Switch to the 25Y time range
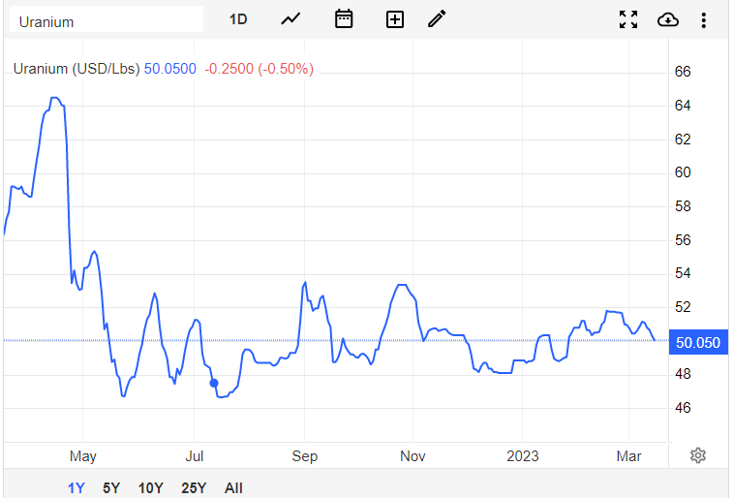The image size is (733, 498). pos(194,488)
